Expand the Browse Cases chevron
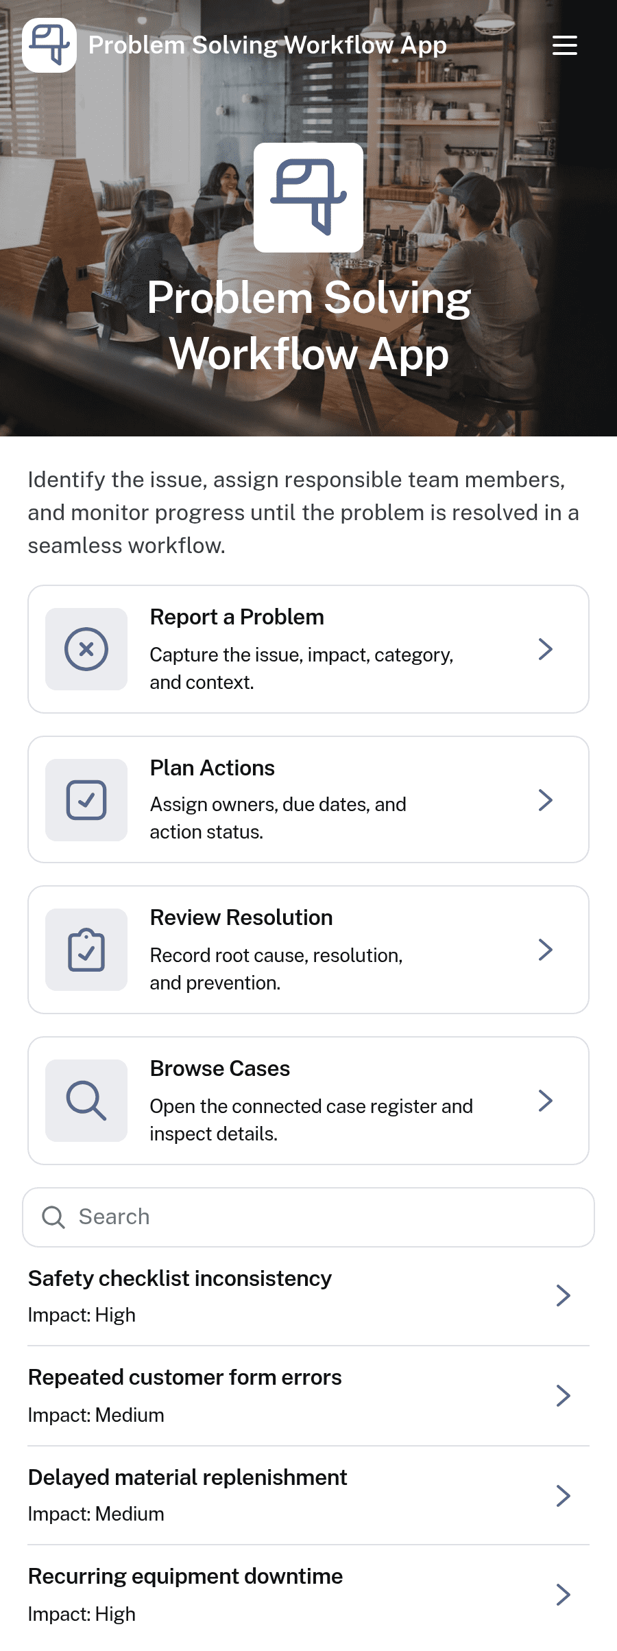 pyautogui.click(x=546, y=1101)
